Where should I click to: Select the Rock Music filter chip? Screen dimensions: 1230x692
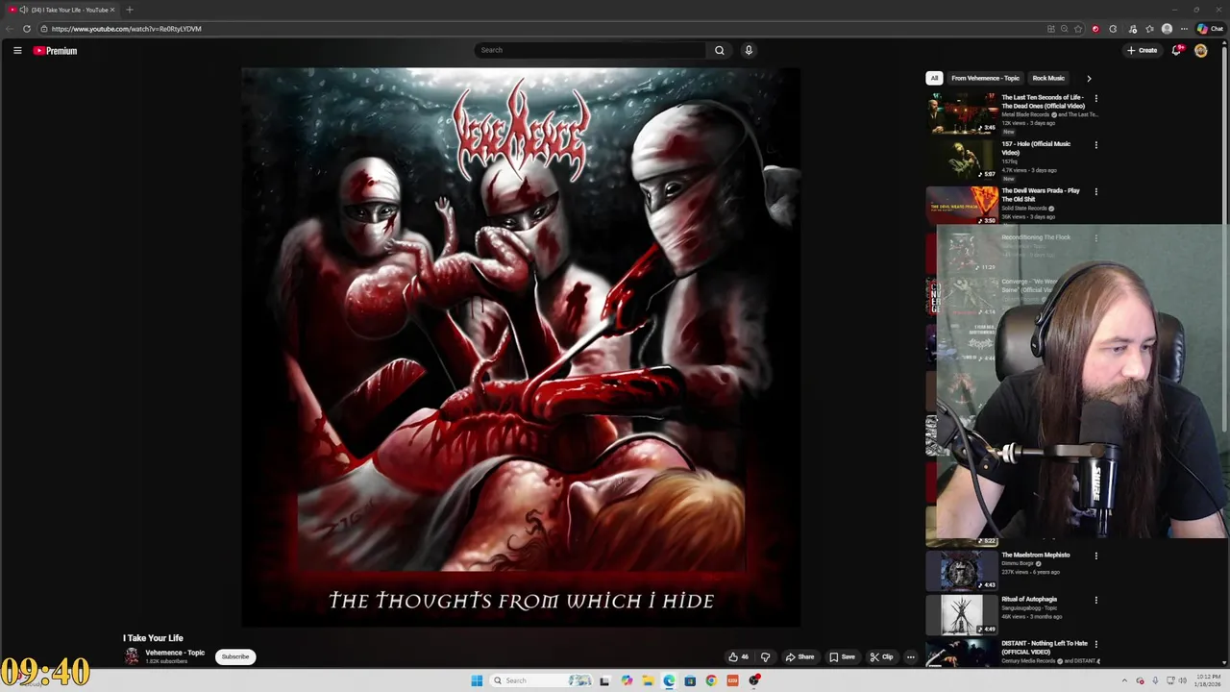pos(1048,78)
